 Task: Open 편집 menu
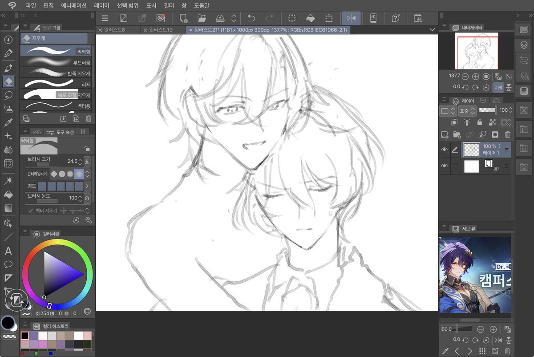coord(49,6)
